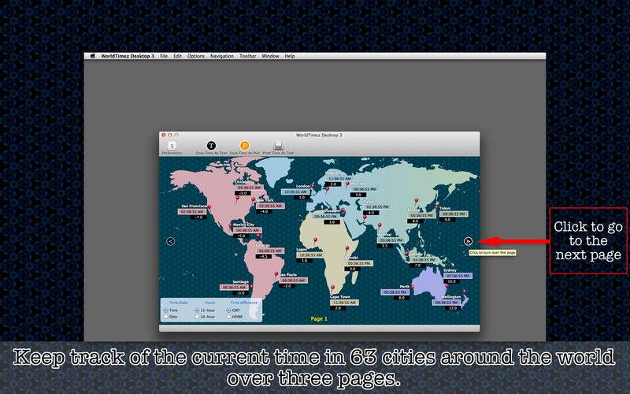
Task: Click the Cape Town map pin
Action: 332,288
